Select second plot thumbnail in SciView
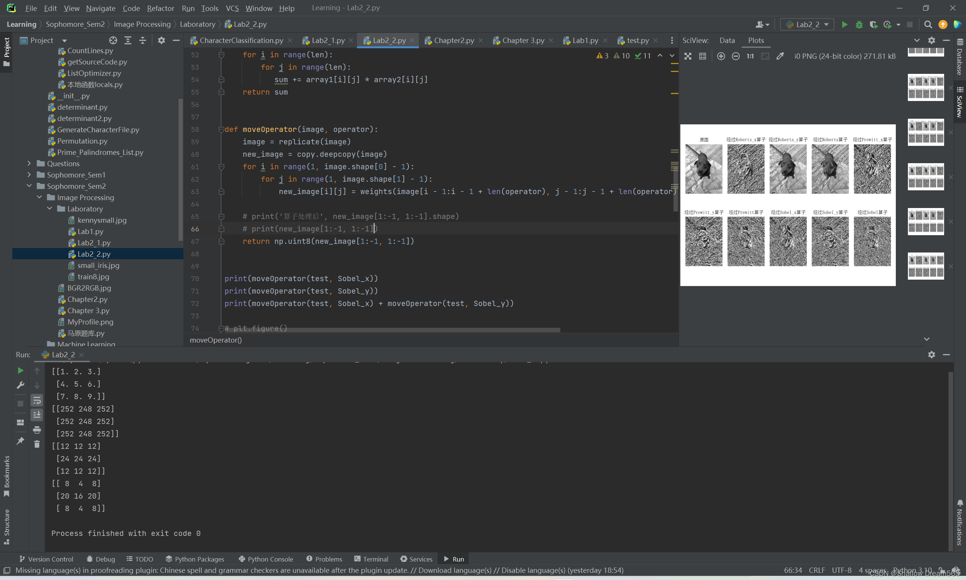The image size is (966, 580). tap(925, 87)
